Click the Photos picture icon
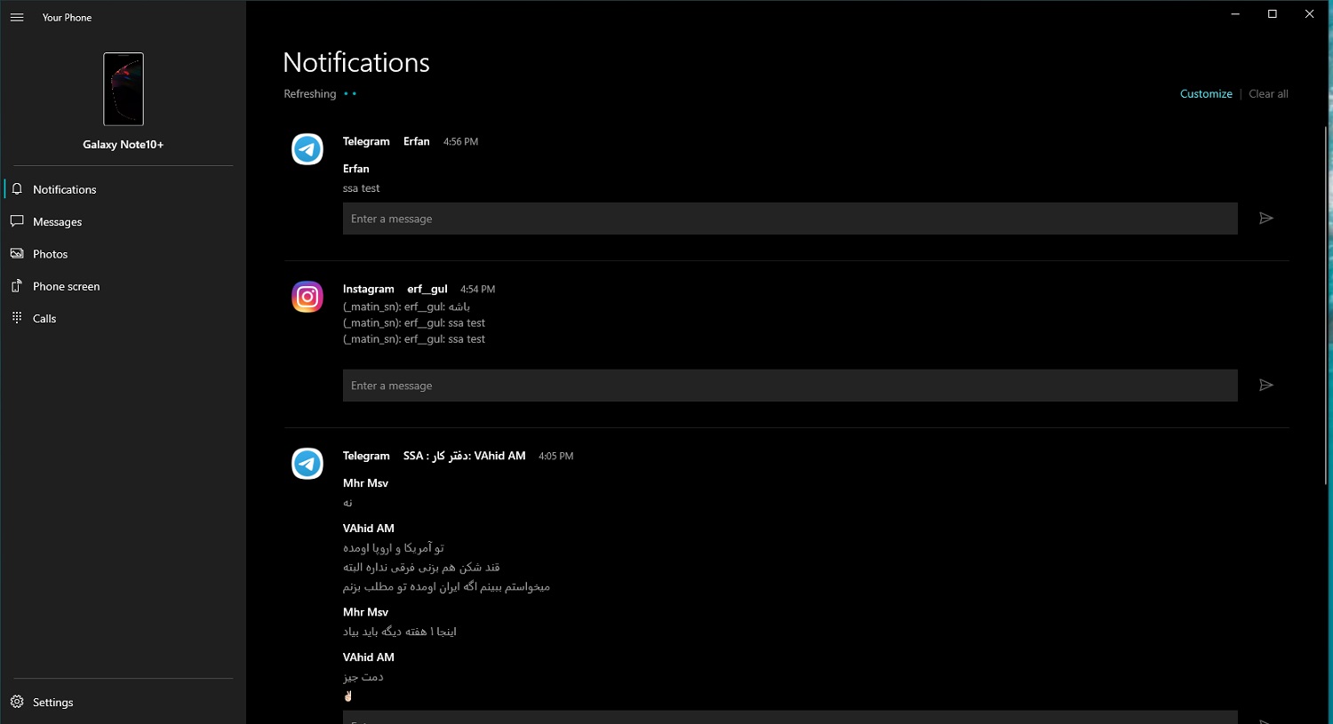Viewport: 1333px width, 724px height. [x=17, y=254]
